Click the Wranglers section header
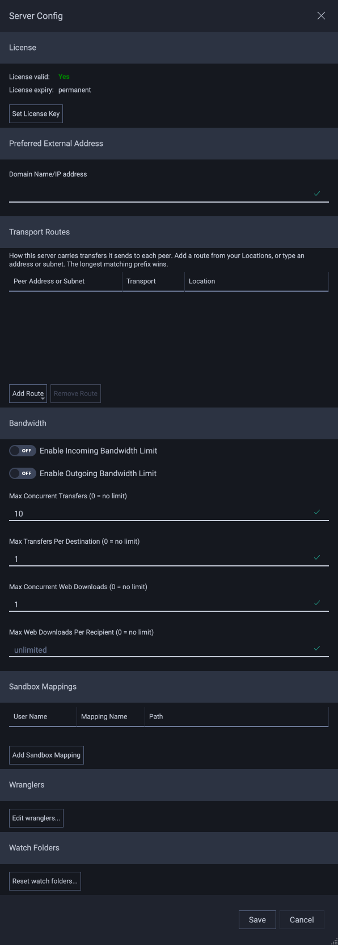338x945 pixels. point(169,785)
